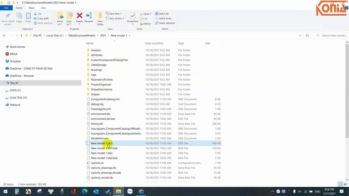
Task: Click the Cut command
Action: (x=38, y=14)
